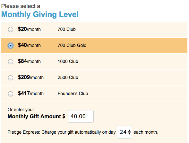Open the charge day dropdown showing 24
This screenshot has width=189, height=143.
pos(125,132)
